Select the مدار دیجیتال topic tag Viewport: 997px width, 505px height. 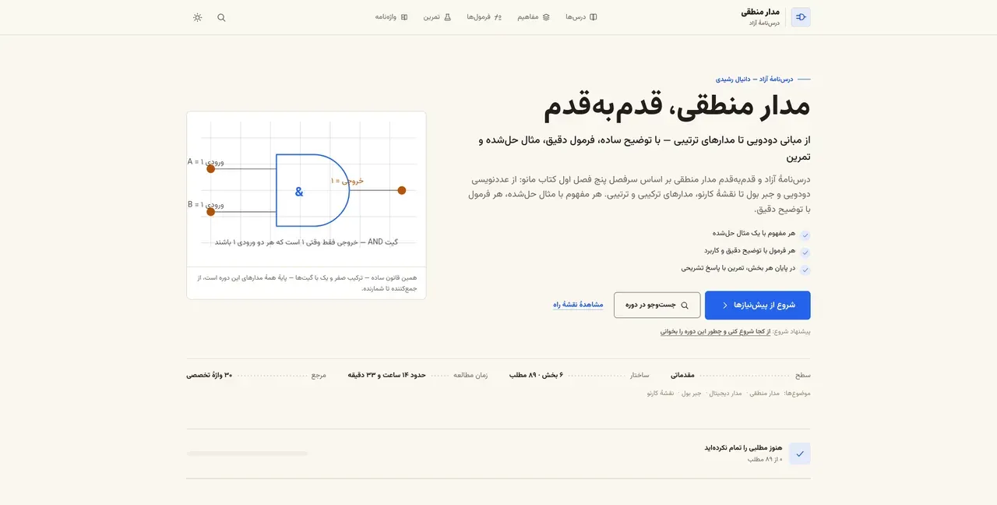tap(725, 394)
